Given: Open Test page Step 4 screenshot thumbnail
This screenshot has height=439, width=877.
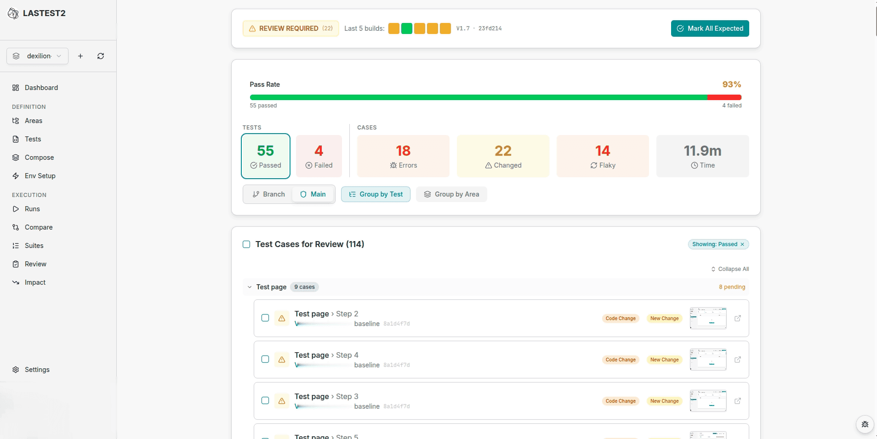Looking at the screenshot, I should (708, 360).
